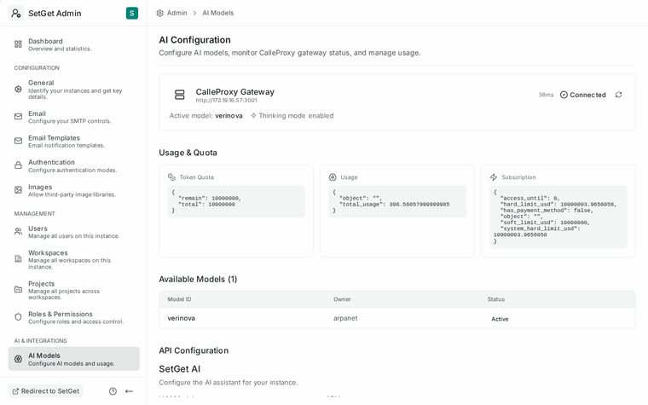The height and width of the screenshot is (405, 648).
Task: Open the Authentication settings page
Action: 73,165
